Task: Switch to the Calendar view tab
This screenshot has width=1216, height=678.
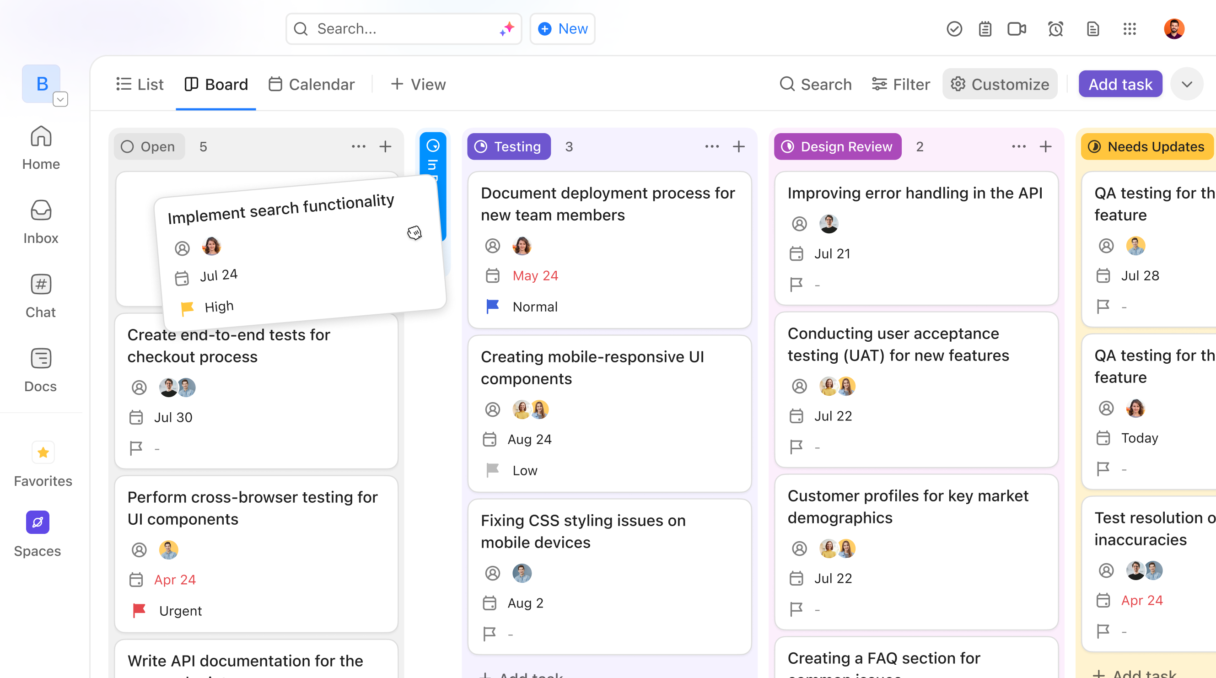Action: (x=312, y=84)
